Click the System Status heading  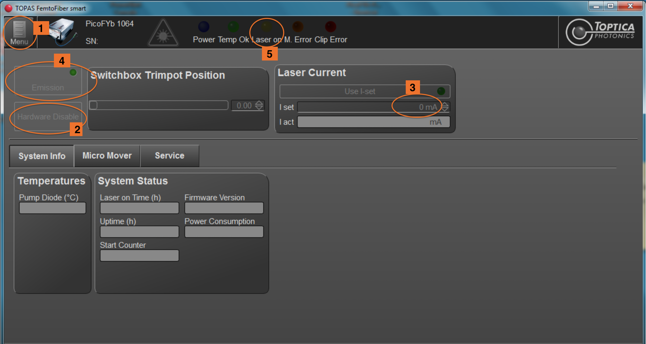point(133,181)
